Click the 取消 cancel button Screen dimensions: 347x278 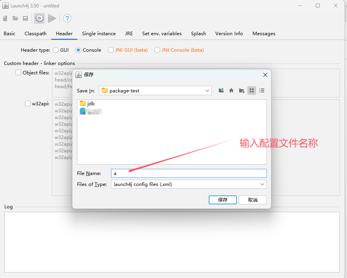[x=253, y=200]
